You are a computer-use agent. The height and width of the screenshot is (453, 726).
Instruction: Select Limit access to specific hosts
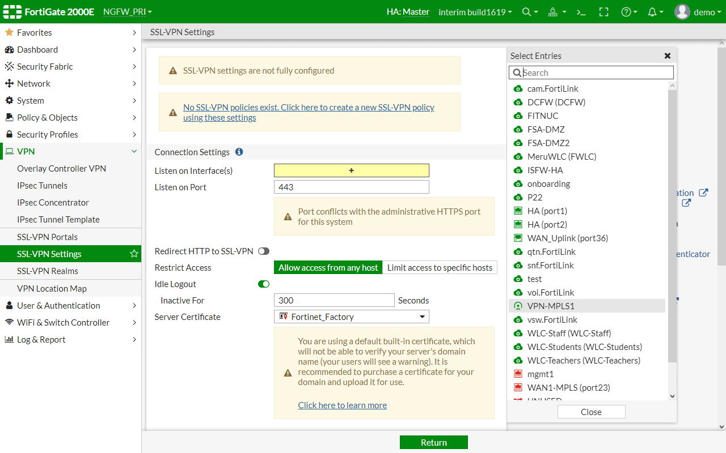click(x=440, y=267)
